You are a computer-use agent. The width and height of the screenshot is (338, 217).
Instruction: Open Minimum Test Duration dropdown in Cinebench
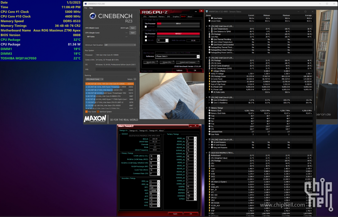point(120,45)
